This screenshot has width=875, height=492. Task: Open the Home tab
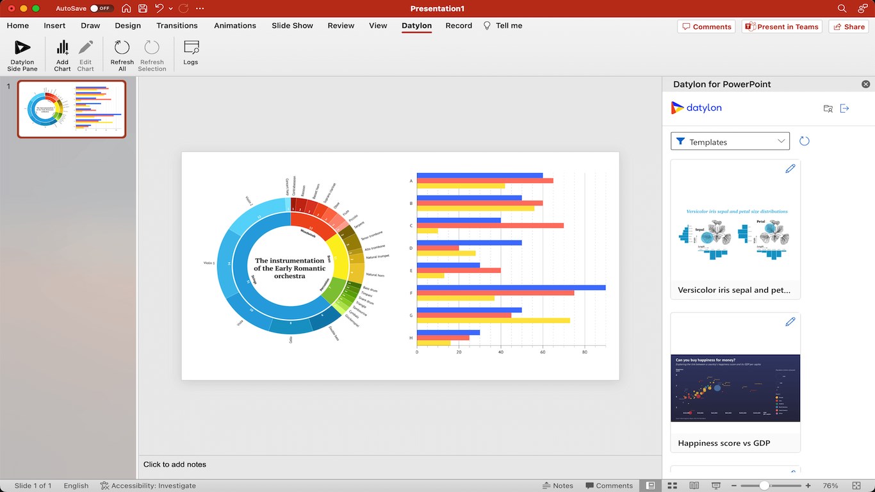18,26
